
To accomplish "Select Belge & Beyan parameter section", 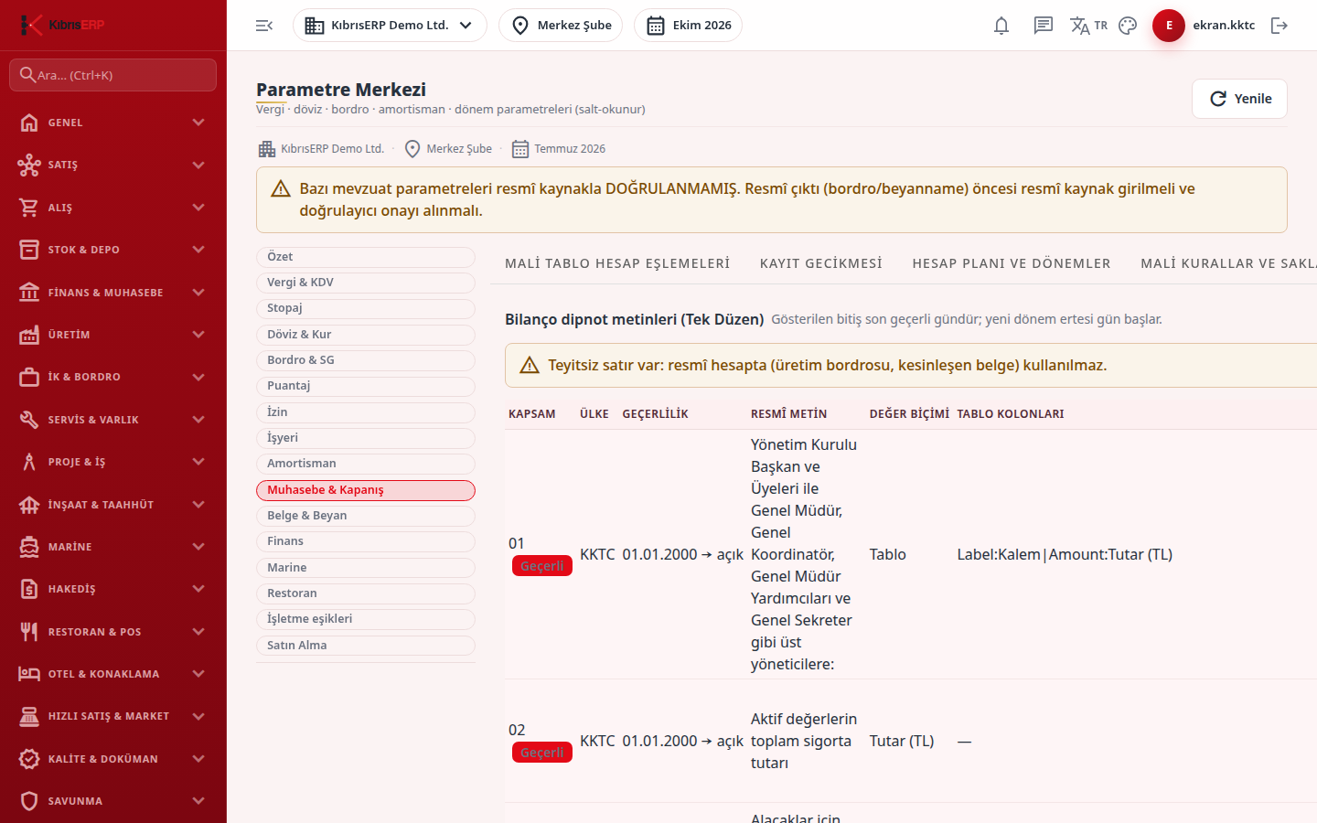I will (366, 516).
